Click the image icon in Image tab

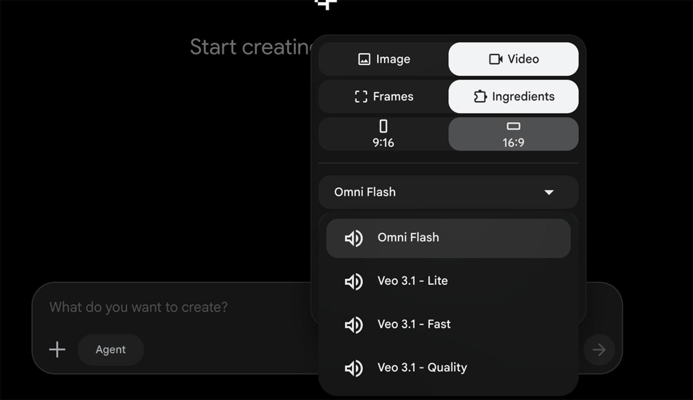(364, 59)
